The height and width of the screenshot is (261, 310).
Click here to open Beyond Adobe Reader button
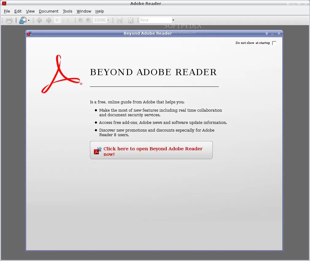(x=151, y=150)
